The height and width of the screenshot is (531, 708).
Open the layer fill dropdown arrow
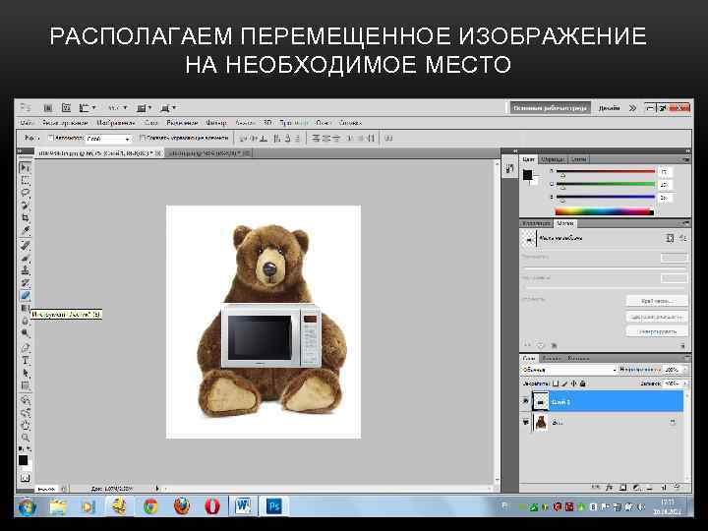(685, 383)
